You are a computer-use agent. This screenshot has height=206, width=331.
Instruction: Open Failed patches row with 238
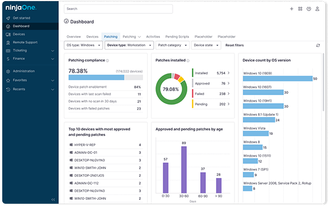point(211,93)
